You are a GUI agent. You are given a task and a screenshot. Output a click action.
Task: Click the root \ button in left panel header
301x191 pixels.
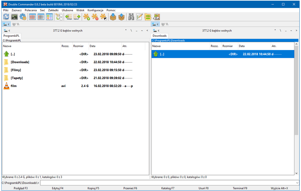(131, 30)
